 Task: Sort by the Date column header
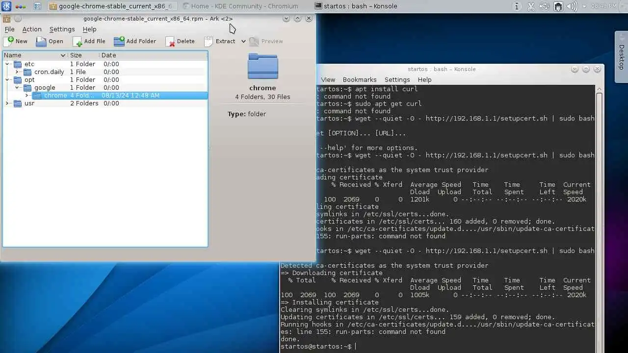coord(153,55)
